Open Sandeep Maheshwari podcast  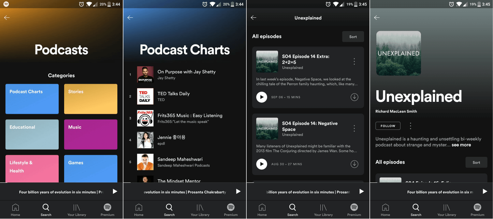click(185, 162)
